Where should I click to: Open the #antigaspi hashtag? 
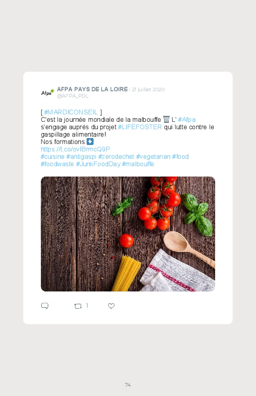81,157
